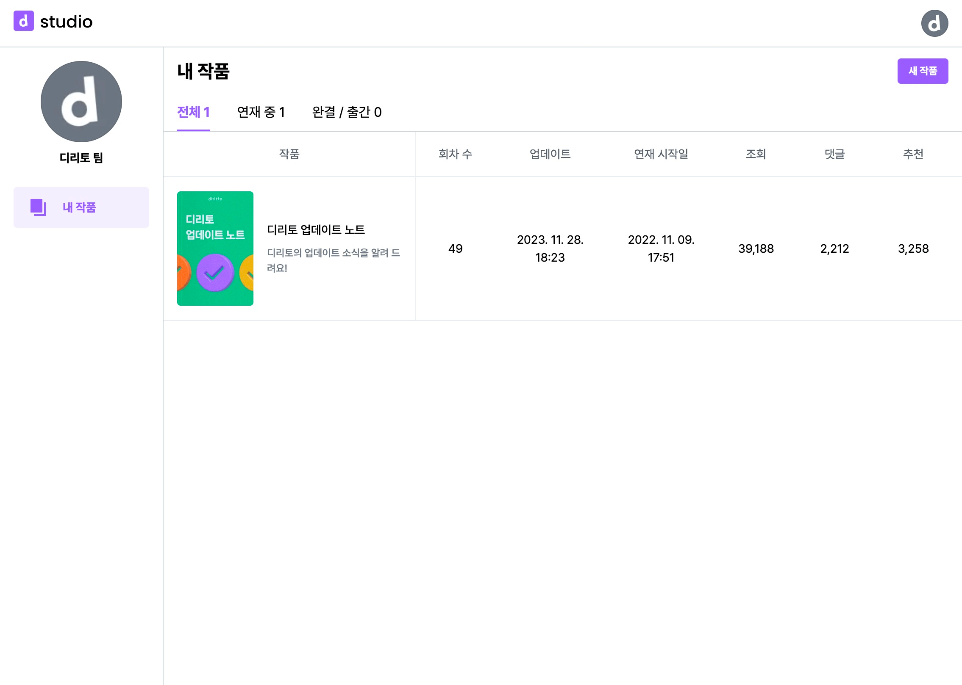
Task: Switch to the 연재 중 1 tab
Action: pyautogui.click(x=261, y=112)
